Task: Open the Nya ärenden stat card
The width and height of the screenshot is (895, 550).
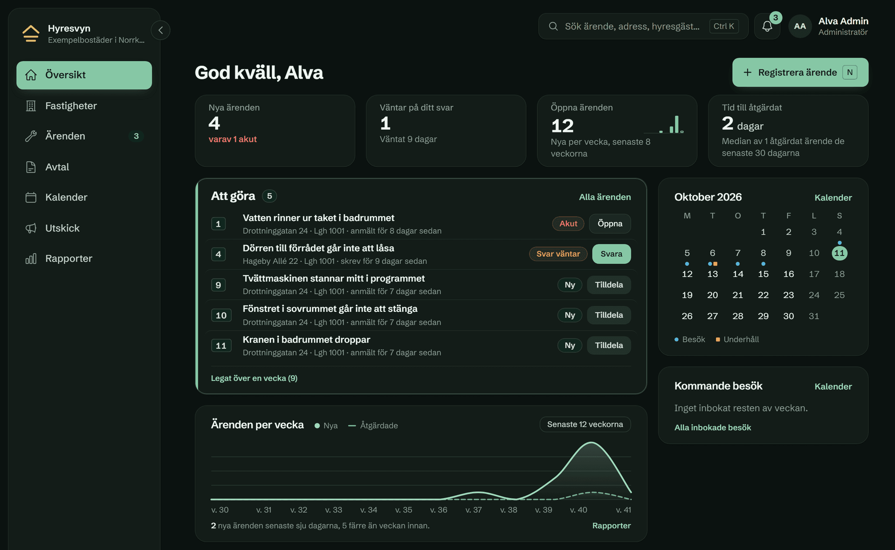Action: (275, 131)
